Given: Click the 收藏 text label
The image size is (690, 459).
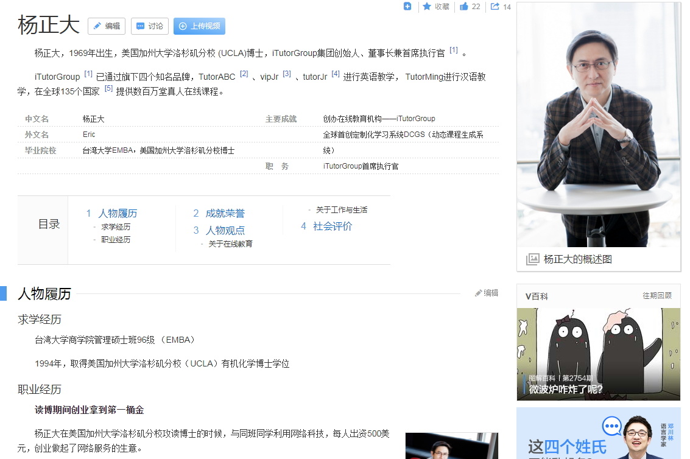Looking at the screenshot, I should click(442, 7).
